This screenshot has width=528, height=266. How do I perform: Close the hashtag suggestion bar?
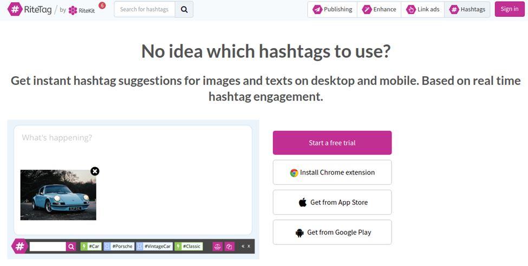click(x=249, y=247)
